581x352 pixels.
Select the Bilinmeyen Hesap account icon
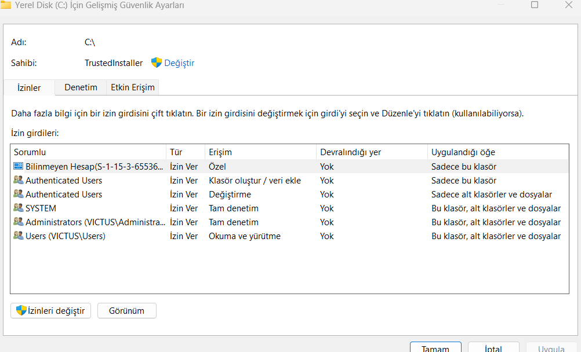click(18, 166)
